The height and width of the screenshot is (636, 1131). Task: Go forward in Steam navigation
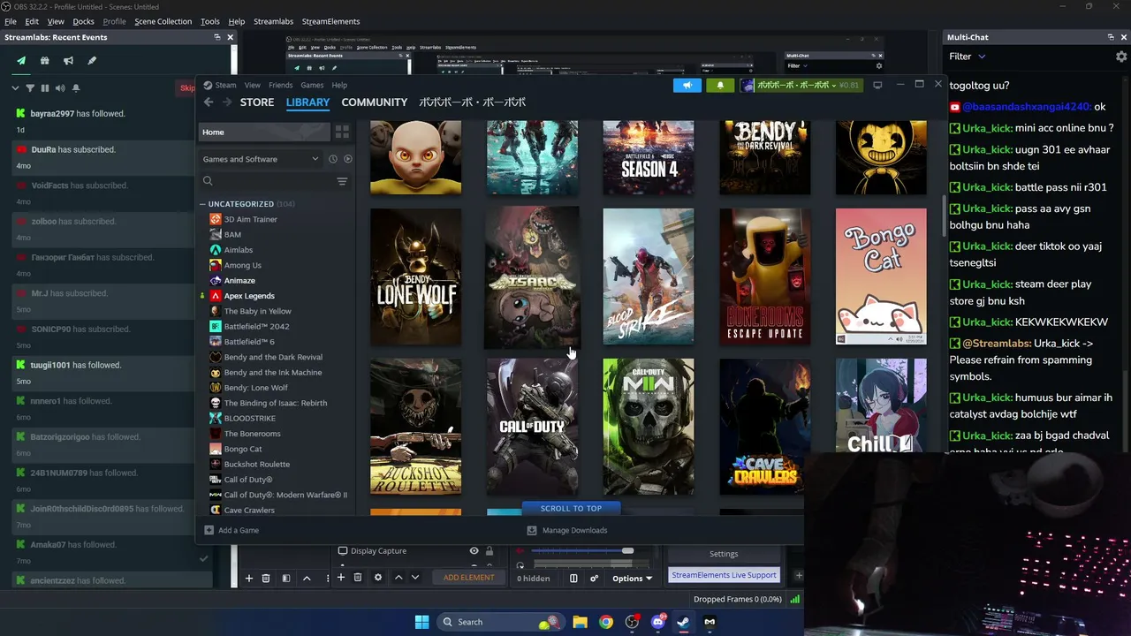[227, 102]
